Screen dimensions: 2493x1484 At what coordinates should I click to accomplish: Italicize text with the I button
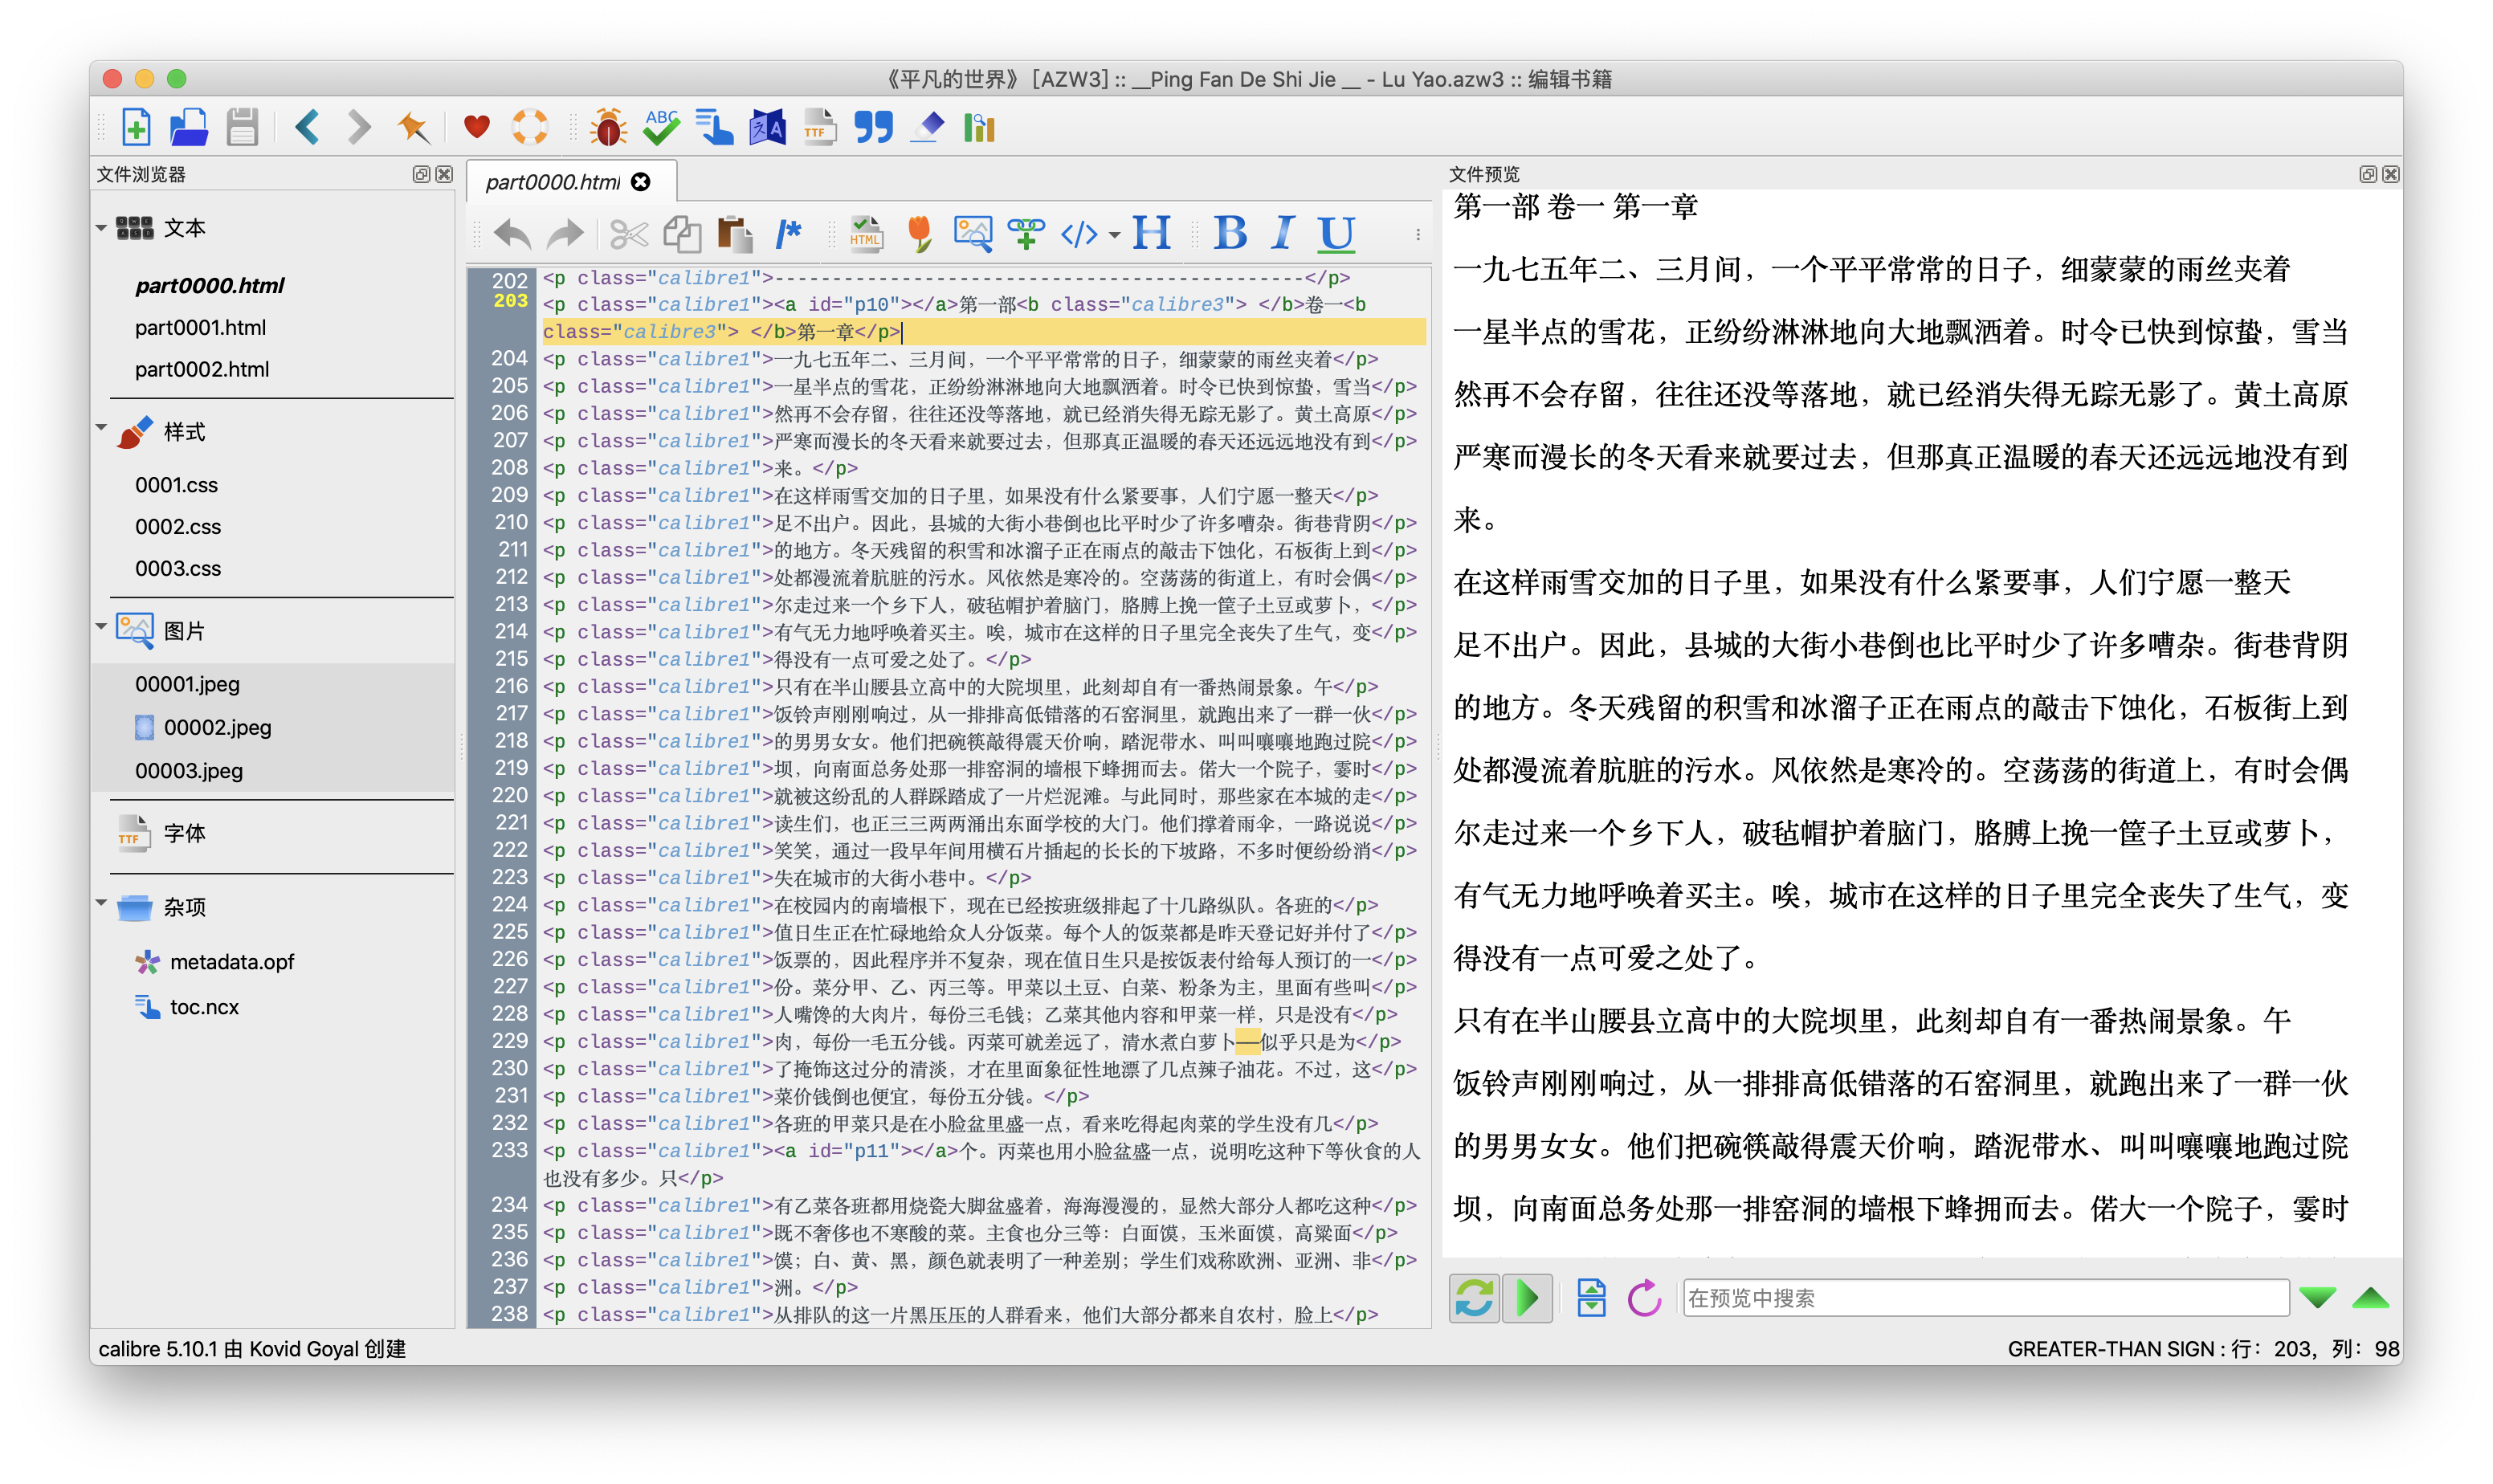point(1283,233)
